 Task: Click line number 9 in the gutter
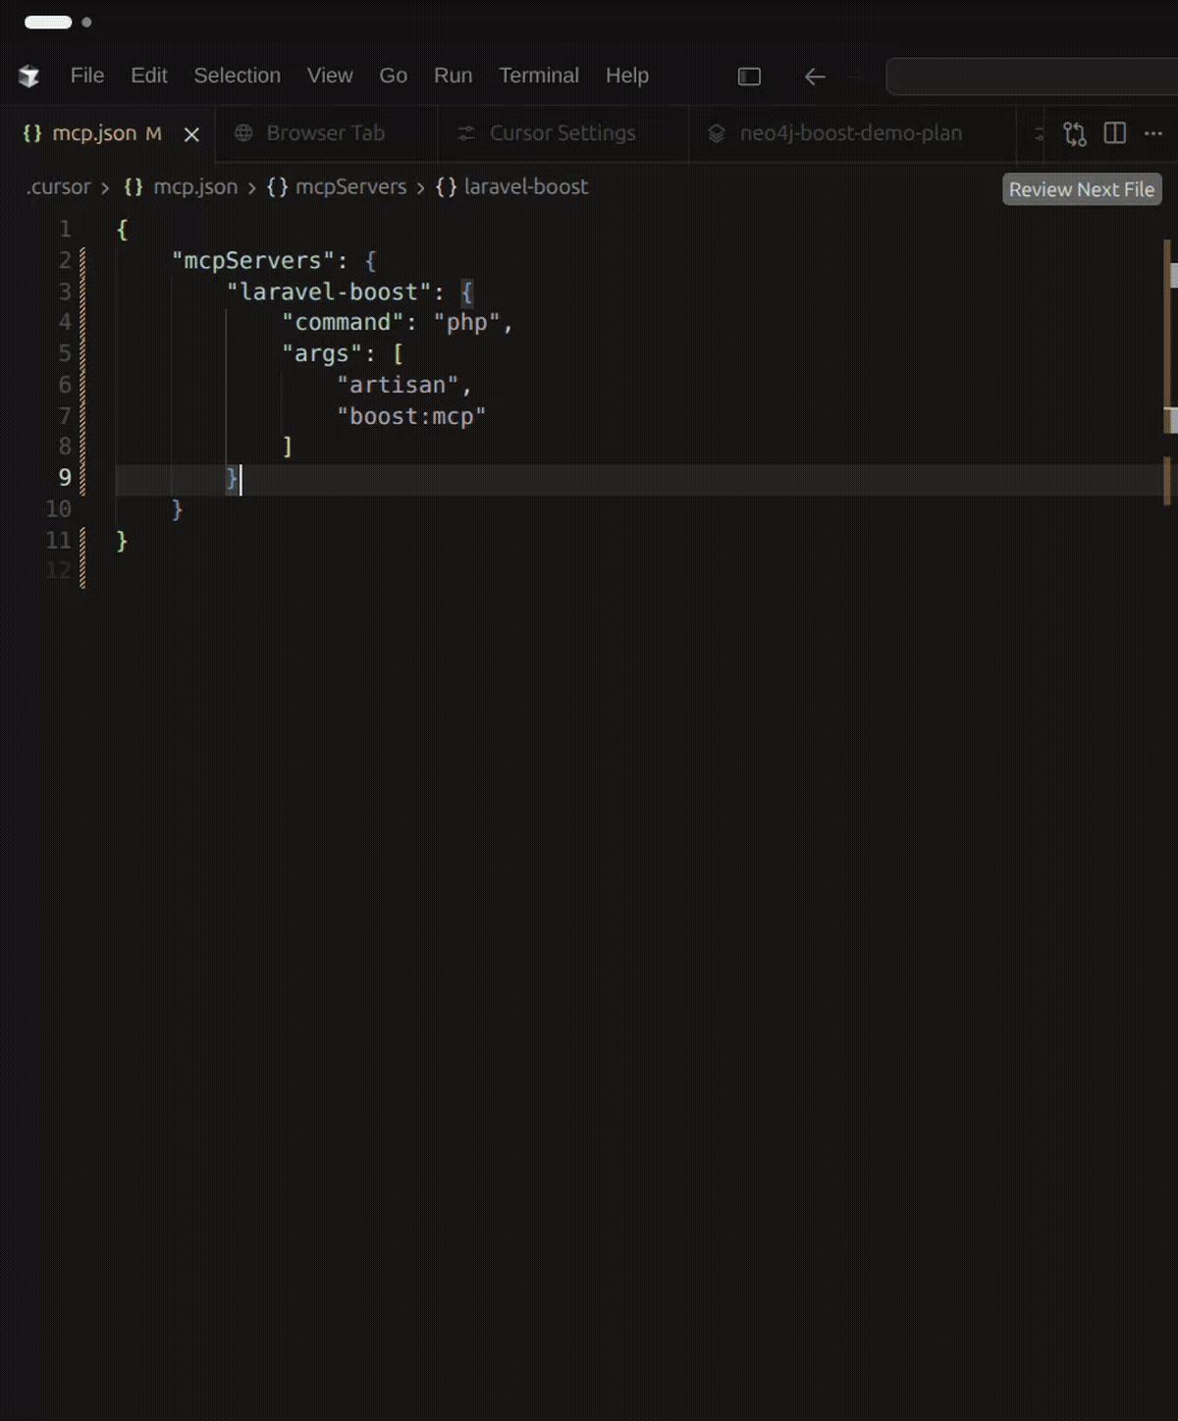click(x=65, y=478)
